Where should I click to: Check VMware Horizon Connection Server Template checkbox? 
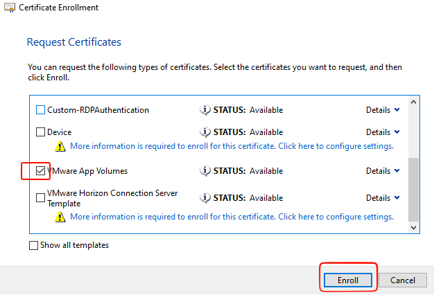pyautogui.click(x=40, y=197)
